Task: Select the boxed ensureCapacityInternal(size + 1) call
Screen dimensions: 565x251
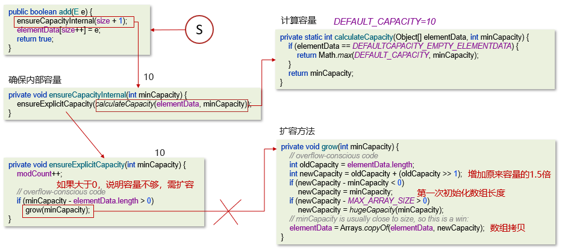Action: click(72, 21)
